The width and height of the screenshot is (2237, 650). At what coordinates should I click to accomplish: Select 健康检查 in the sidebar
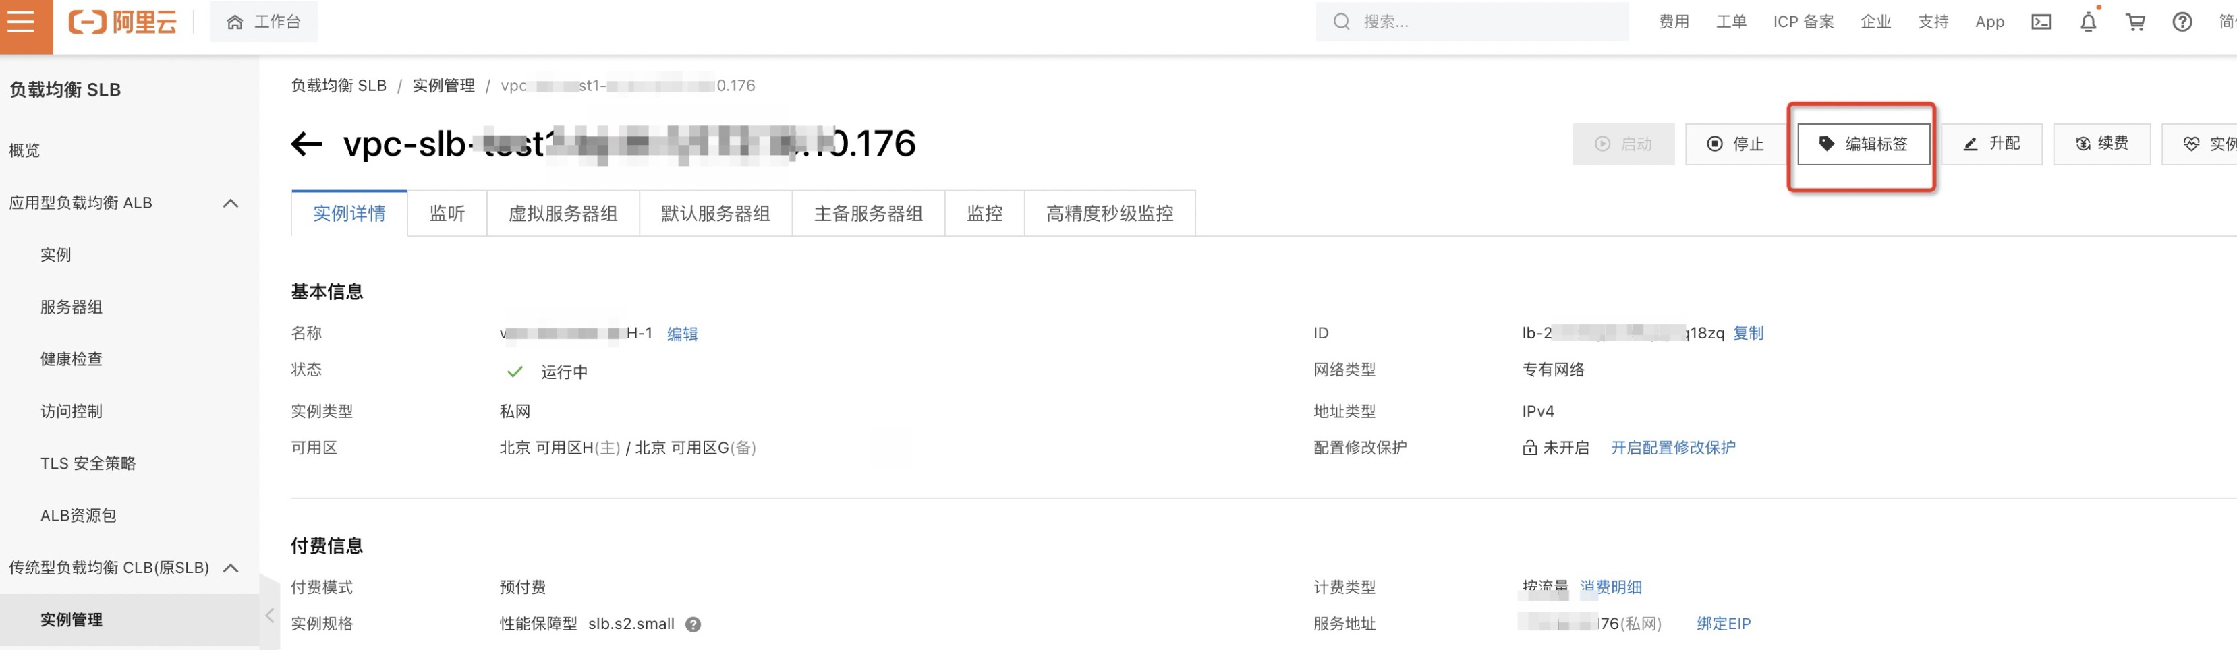pyautogui.click(x=72, y=359)
